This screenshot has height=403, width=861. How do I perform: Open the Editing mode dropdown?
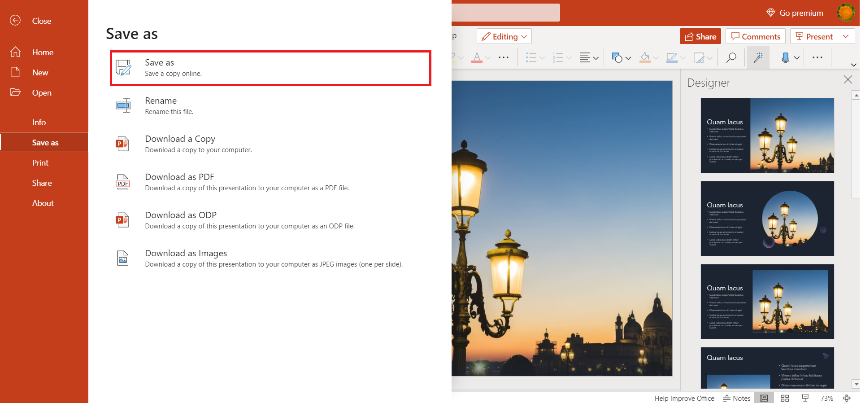click(504, 36)
